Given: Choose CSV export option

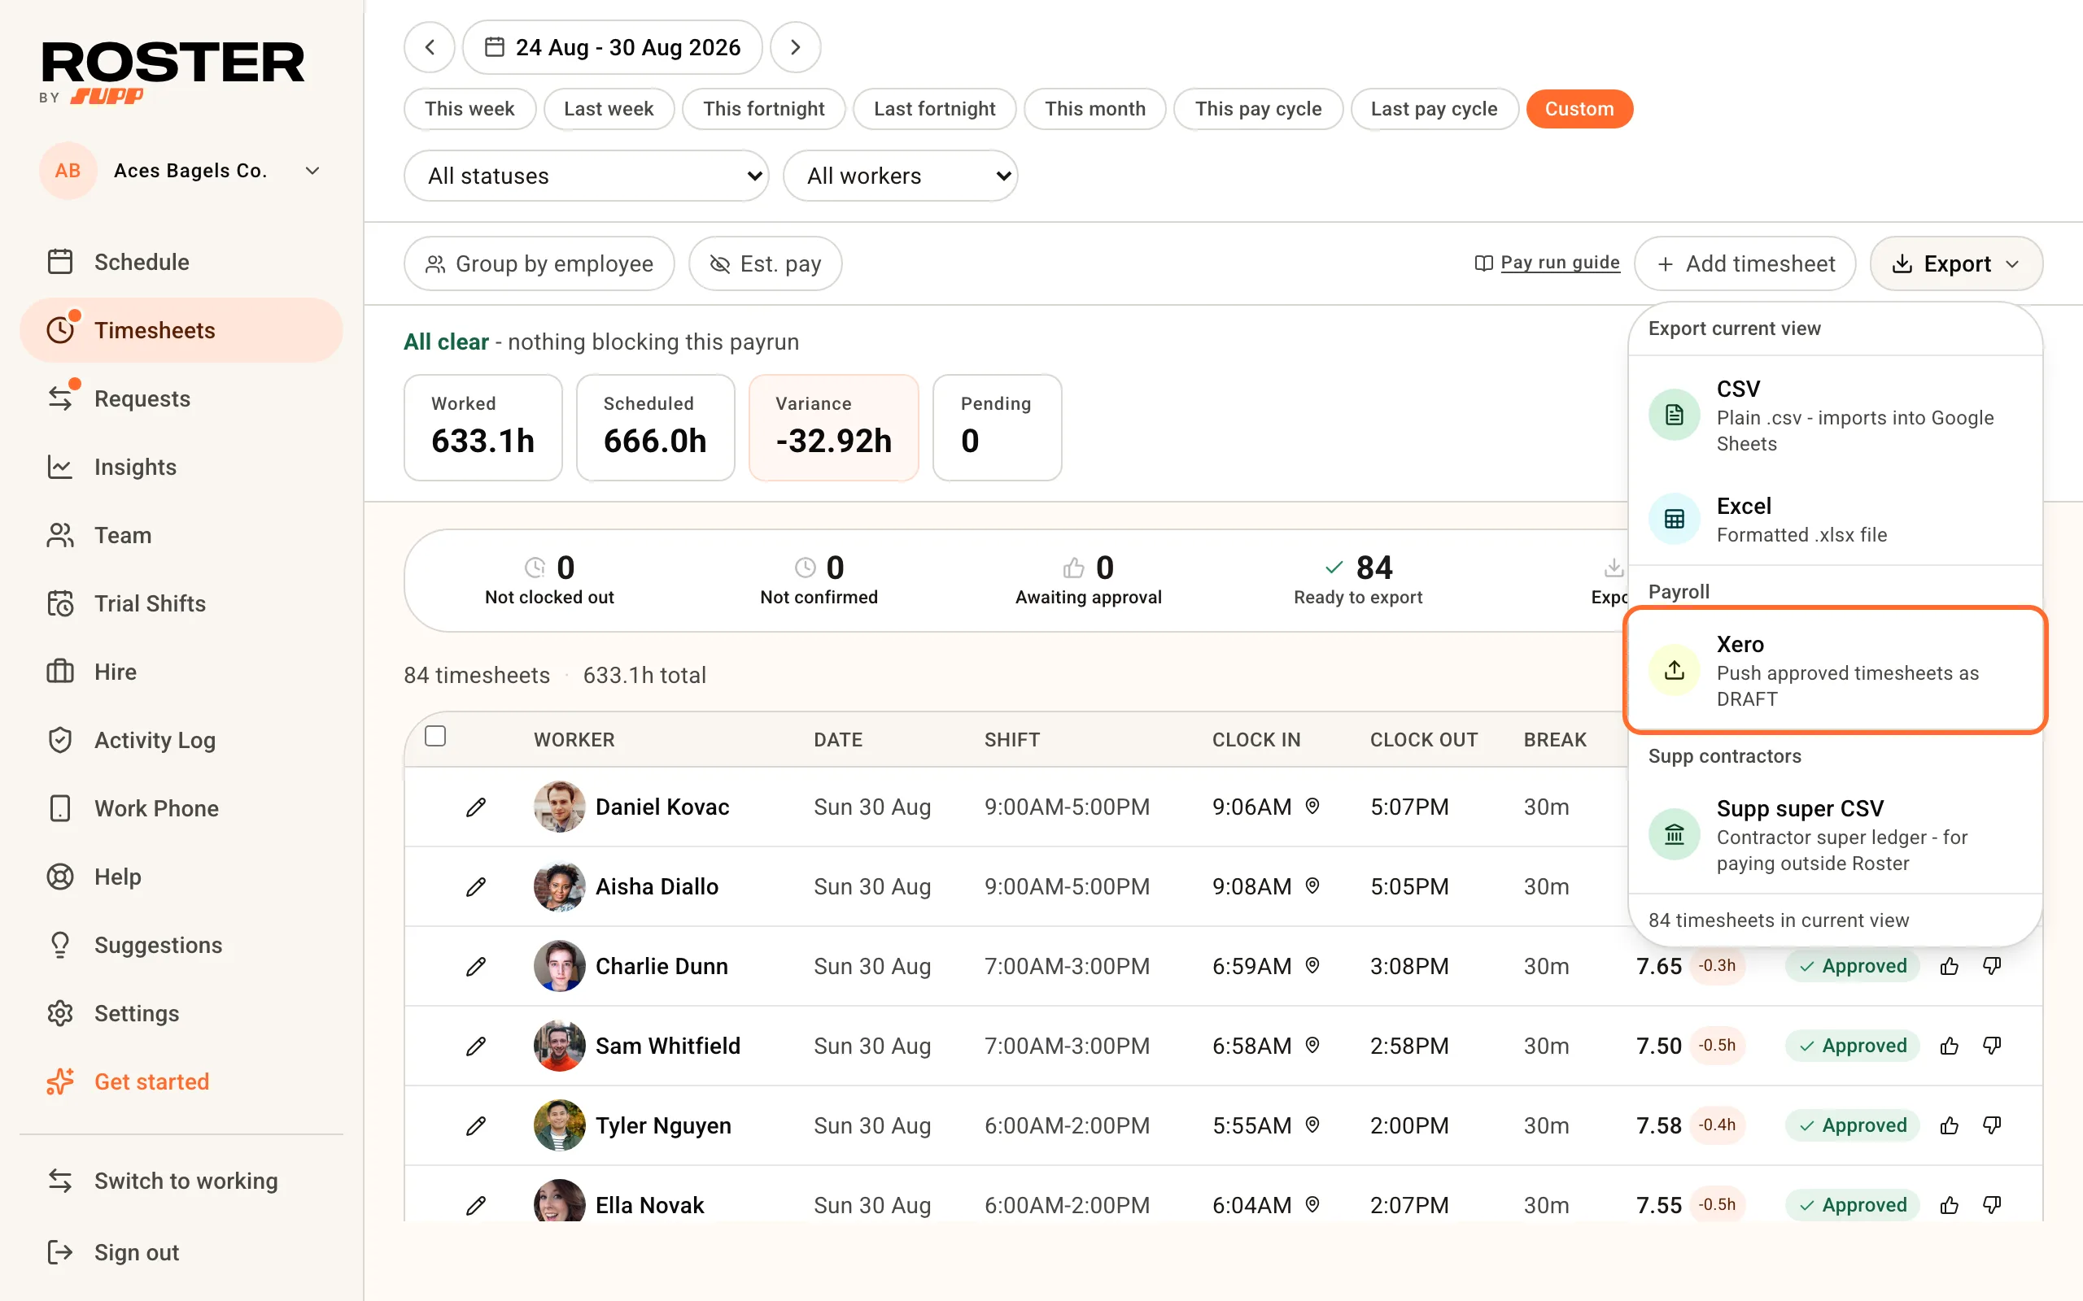Looking at the screenshot, I should coord(1835,415).
